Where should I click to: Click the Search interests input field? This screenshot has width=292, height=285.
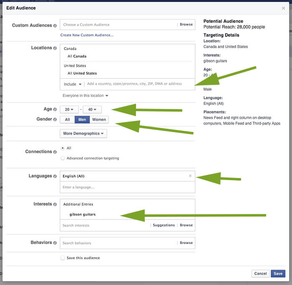pos(104,225)
